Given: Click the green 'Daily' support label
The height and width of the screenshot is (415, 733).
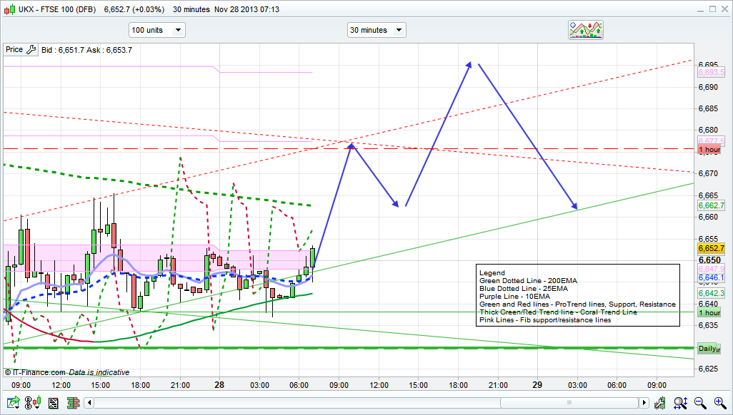Looking at the screenshot, I should tap(709, 348).
